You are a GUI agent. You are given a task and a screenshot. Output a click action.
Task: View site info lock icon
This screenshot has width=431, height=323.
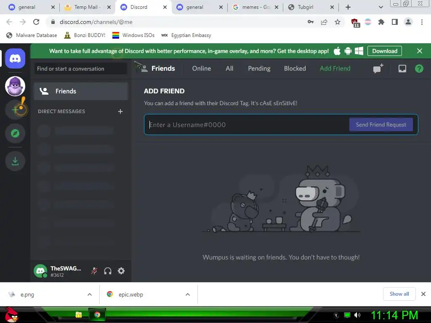coord(53,22)
